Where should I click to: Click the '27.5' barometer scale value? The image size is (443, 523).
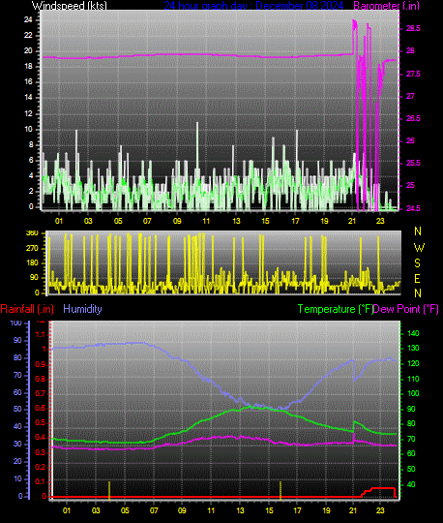(x=413, y=74)
